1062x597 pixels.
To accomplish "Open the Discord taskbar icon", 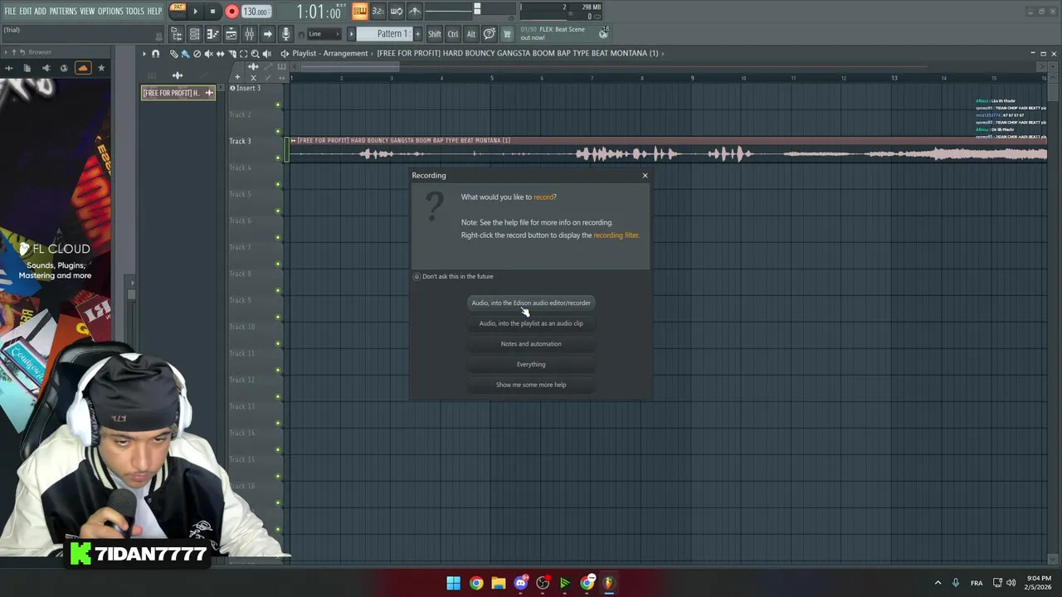I will [520, 583].
